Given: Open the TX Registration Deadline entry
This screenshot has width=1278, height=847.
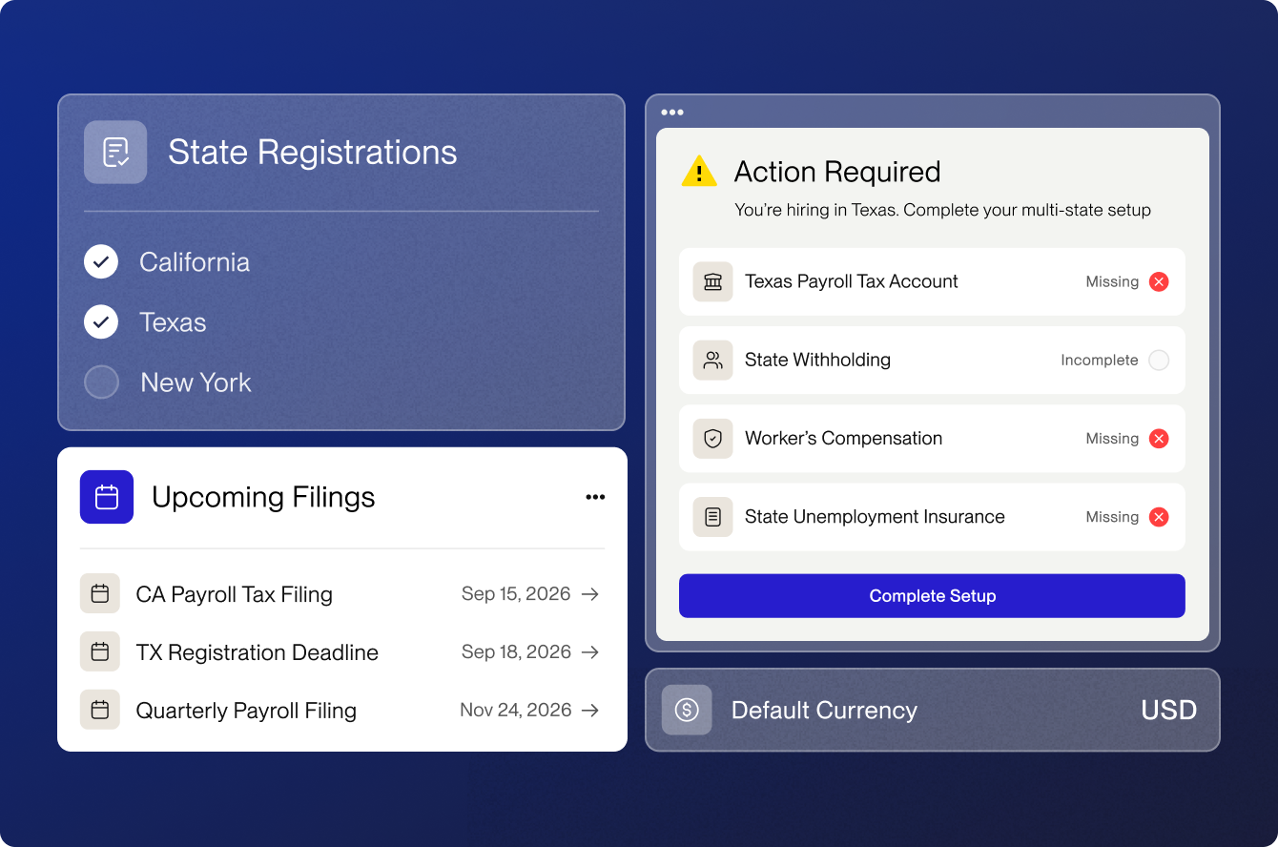Looking at the screenshot, I should coord(341,651).
